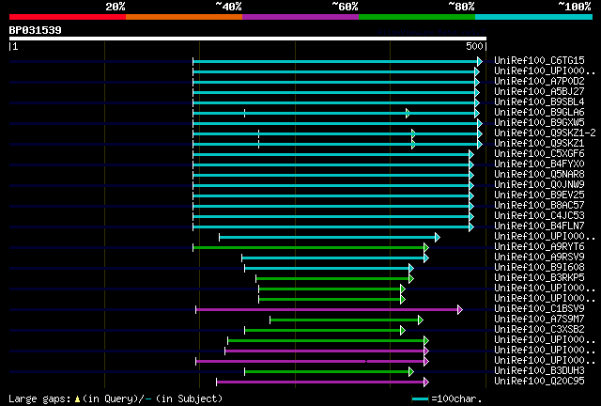
Task: Select the UniRef100_B9EV25 label
Action: point(539,195)
